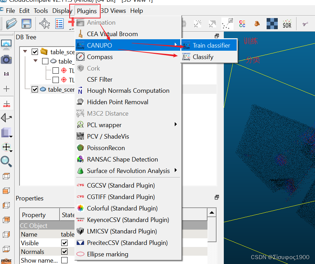This screenshot has width=315, height=264.
Task: Click the translate/rotate arrows icon
Action: click(x=6, y=147)
